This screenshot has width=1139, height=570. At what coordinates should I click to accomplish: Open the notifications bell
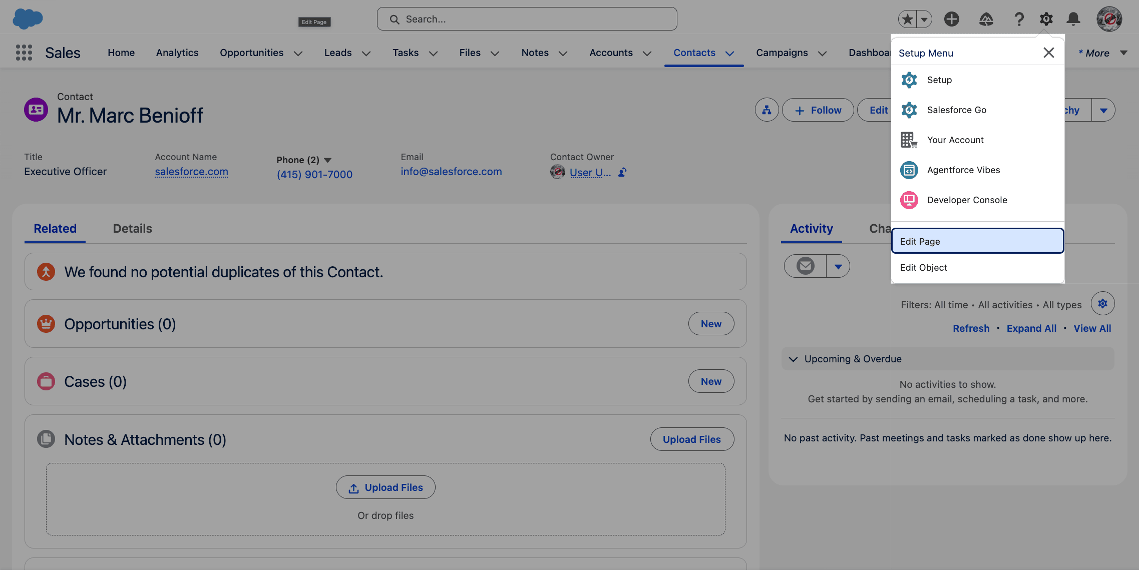click(1072, 19)
